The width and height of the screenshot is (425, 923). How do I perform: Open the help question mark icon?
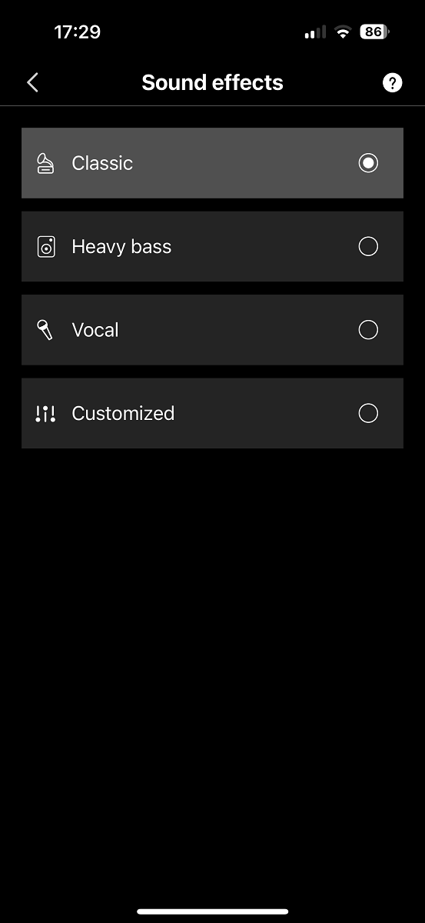392,83
